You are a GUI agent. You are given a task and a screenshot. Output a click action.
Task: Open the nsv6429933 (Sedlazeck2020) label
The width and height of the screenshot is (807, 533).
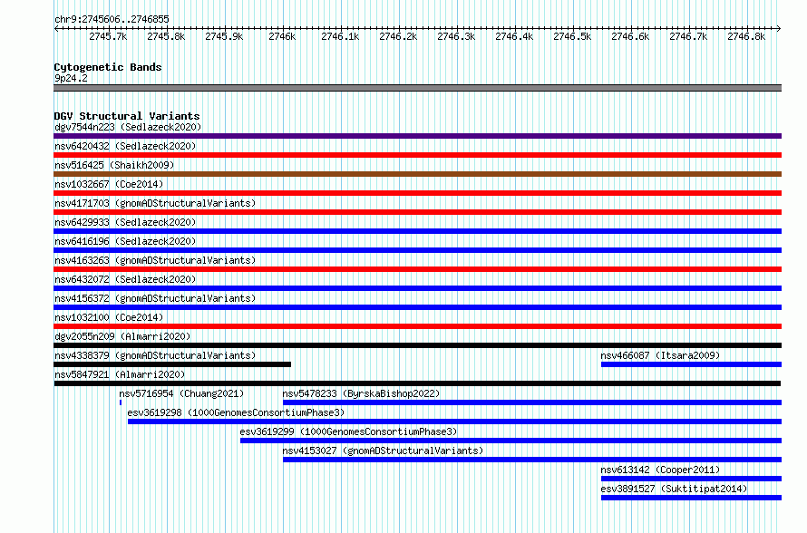[x=125, y=222]
